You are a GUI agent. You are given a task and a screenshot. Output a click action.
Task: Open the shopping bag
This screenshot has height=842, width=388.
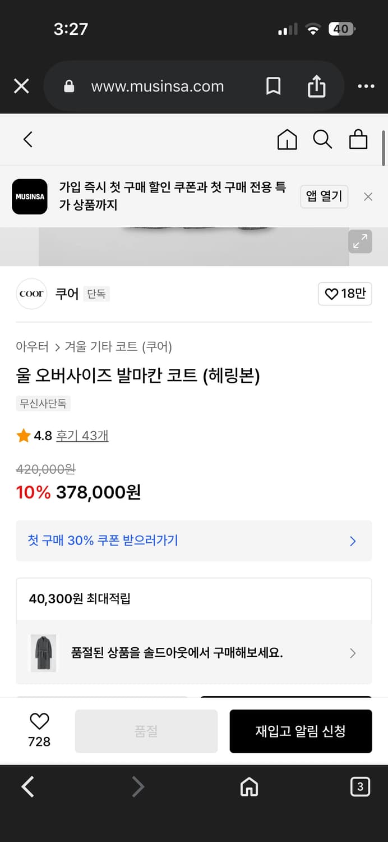[359, 140]
